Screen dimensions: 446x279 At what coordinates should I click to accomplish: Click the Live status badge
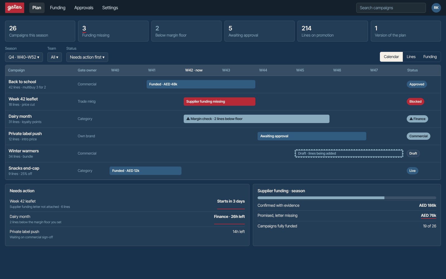click(413, 171)
